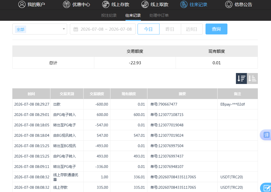Click the blue edit floating icon
This screenshot has height=192, width=271.
[266, 188]
